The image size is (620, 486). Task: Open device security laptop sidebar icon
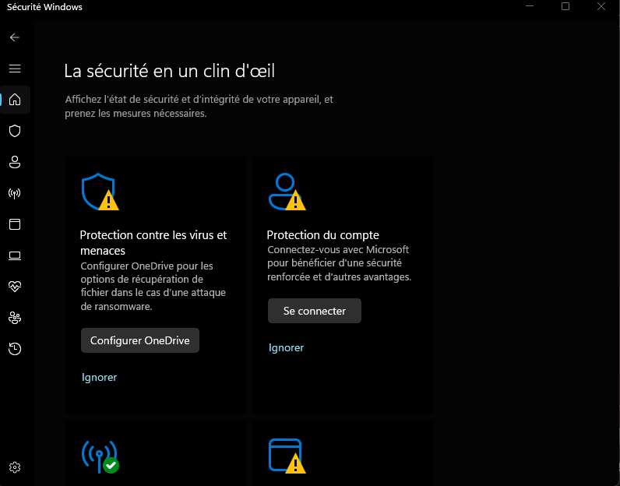[15, 256]
